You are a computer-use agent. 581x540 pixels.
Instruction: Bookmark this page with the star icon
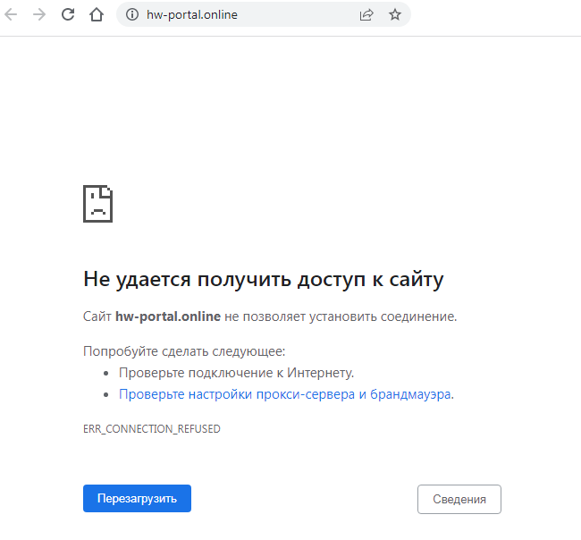[394, 14]
